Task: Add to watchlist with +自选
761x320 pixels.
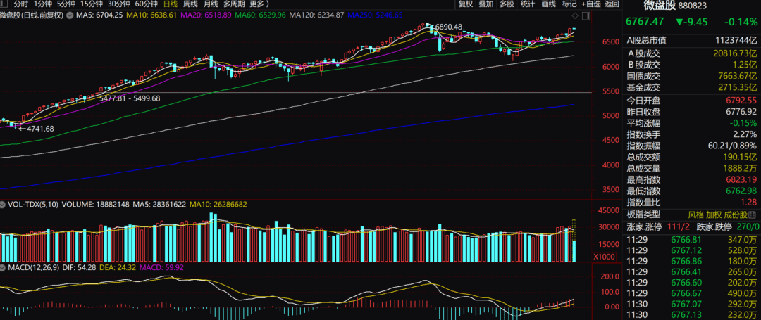Action: click(x=590, y=4)
